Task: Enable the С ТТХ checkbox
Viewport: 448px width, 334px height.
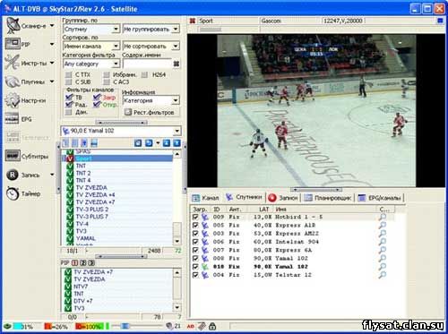Action: [68, 74]
